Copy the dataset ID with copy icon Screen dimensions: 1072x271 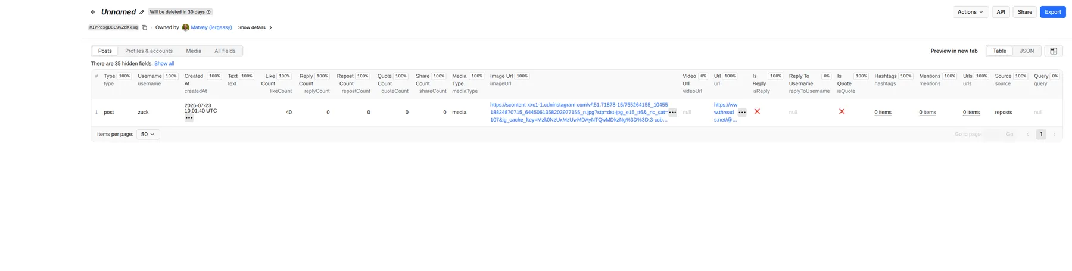click(x=144, y=27)
